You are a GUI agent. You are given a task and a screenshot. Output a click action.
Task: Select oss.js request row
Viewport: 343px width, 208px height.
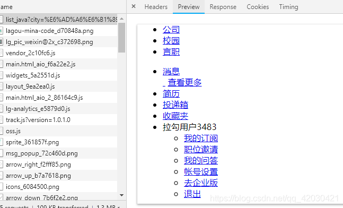tap(59, 131)
